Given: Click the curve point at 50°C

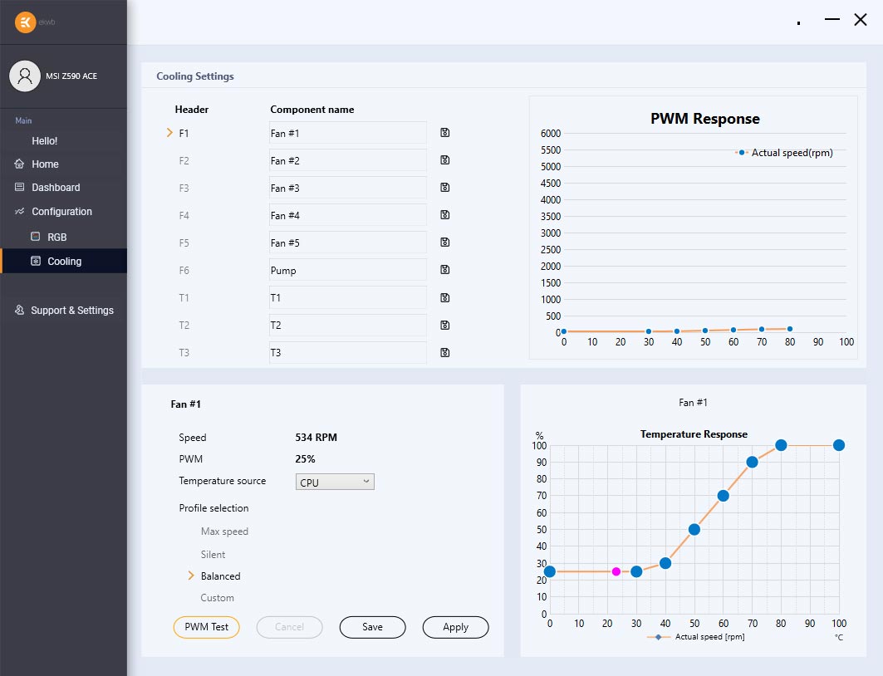Looking at the screenshot, I should [694, 530].
